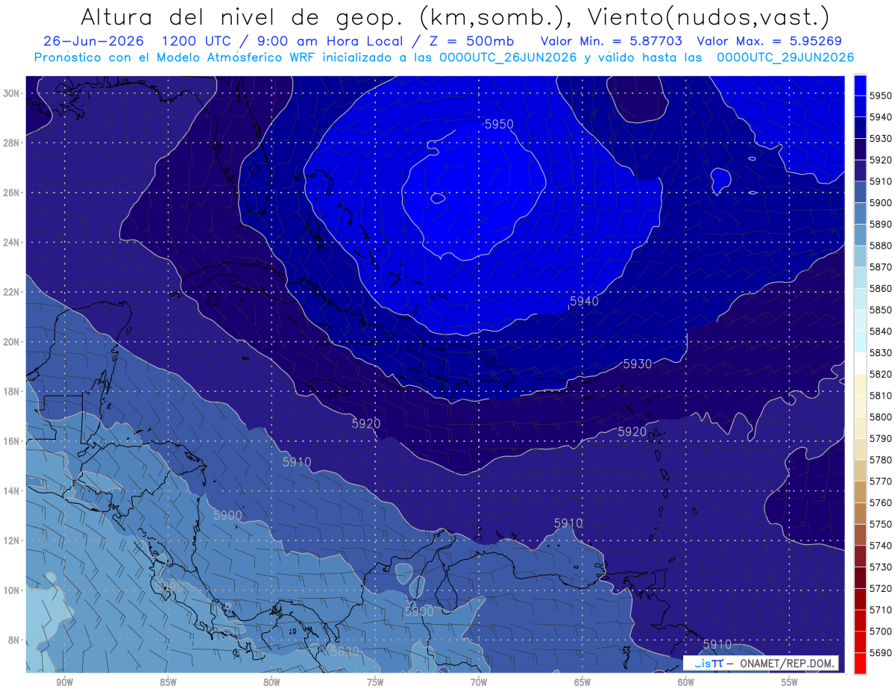Click the "5780" legend scale label
The image size is (895, 692).
click(x=880, y=460)
